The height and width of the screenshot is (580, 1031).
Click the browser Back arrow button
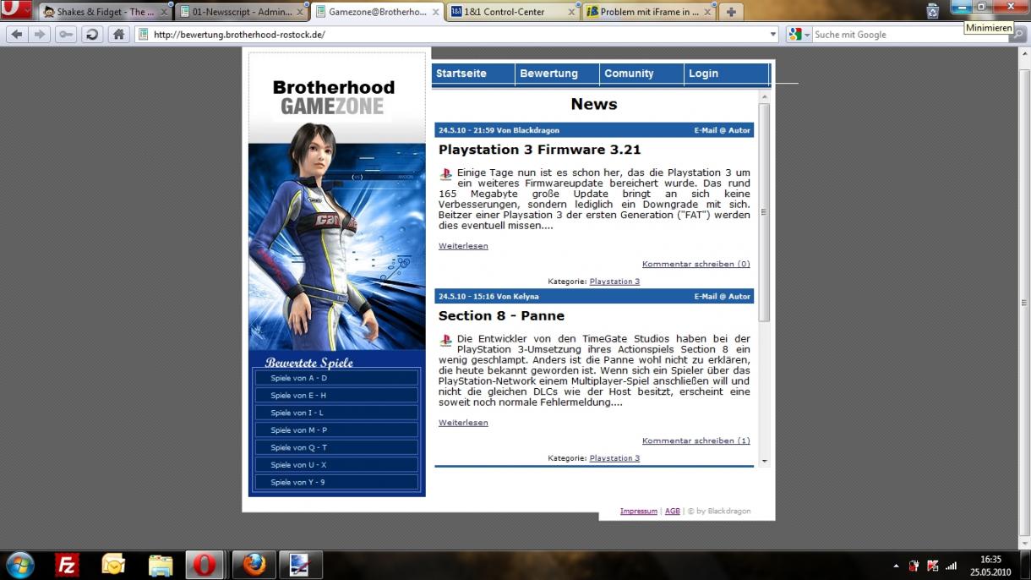(17, 35)
